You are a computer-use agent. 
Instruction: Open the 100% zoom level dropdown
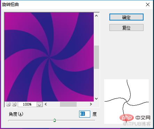pos(39,104)
